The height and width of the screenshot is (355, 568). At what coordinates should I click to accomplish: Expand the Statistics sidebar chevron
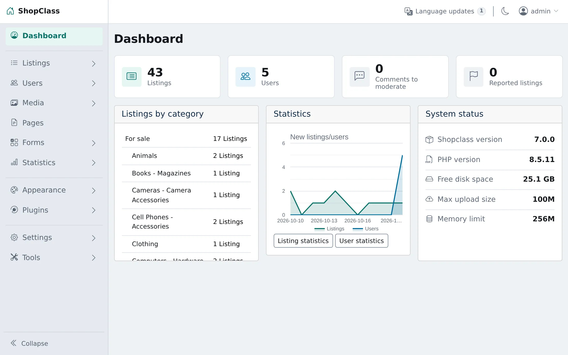[x=94, y=163]
